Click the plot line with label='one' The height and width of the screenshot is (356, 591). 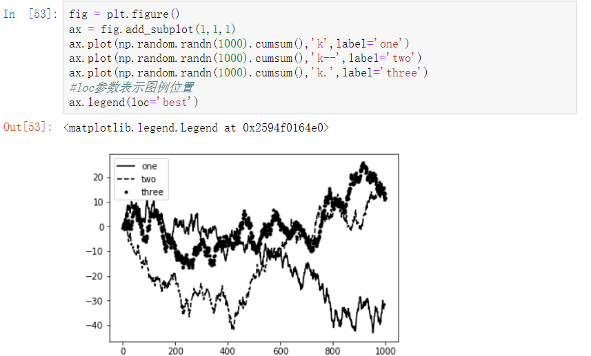239,43
